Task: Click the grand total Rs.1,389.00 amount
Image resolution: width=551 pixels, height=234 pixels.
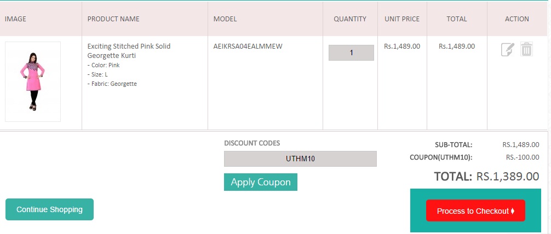Action: pos(508,177)
